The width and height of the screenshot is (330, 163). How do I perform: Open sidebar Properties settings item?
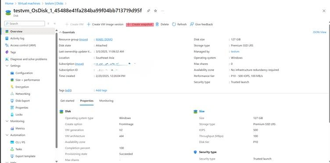point(22,107)
